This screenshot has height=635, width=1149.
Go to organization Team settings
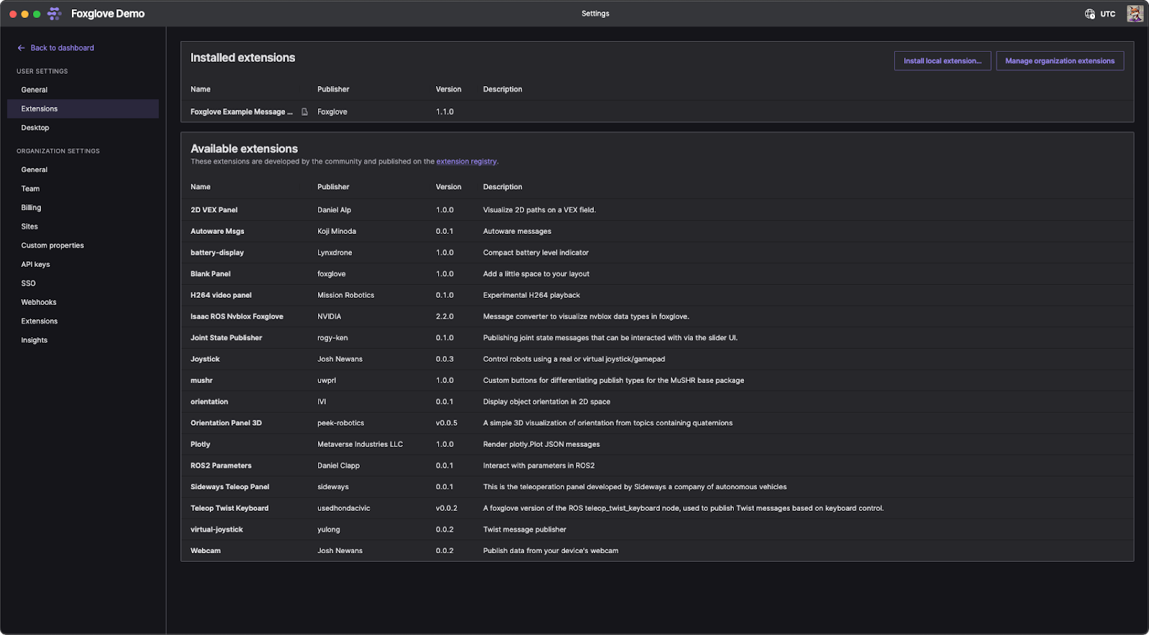pos(30,189)
